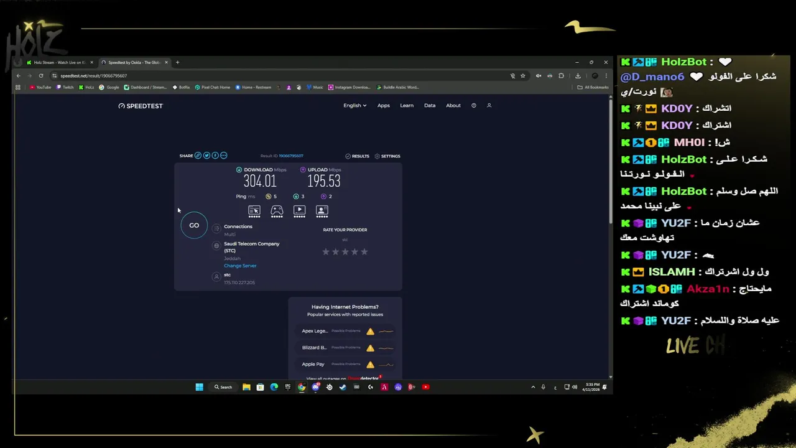Click the user icon beside stc IP
Viewport: 796px width, 448px height.
(x=216, y=276)
